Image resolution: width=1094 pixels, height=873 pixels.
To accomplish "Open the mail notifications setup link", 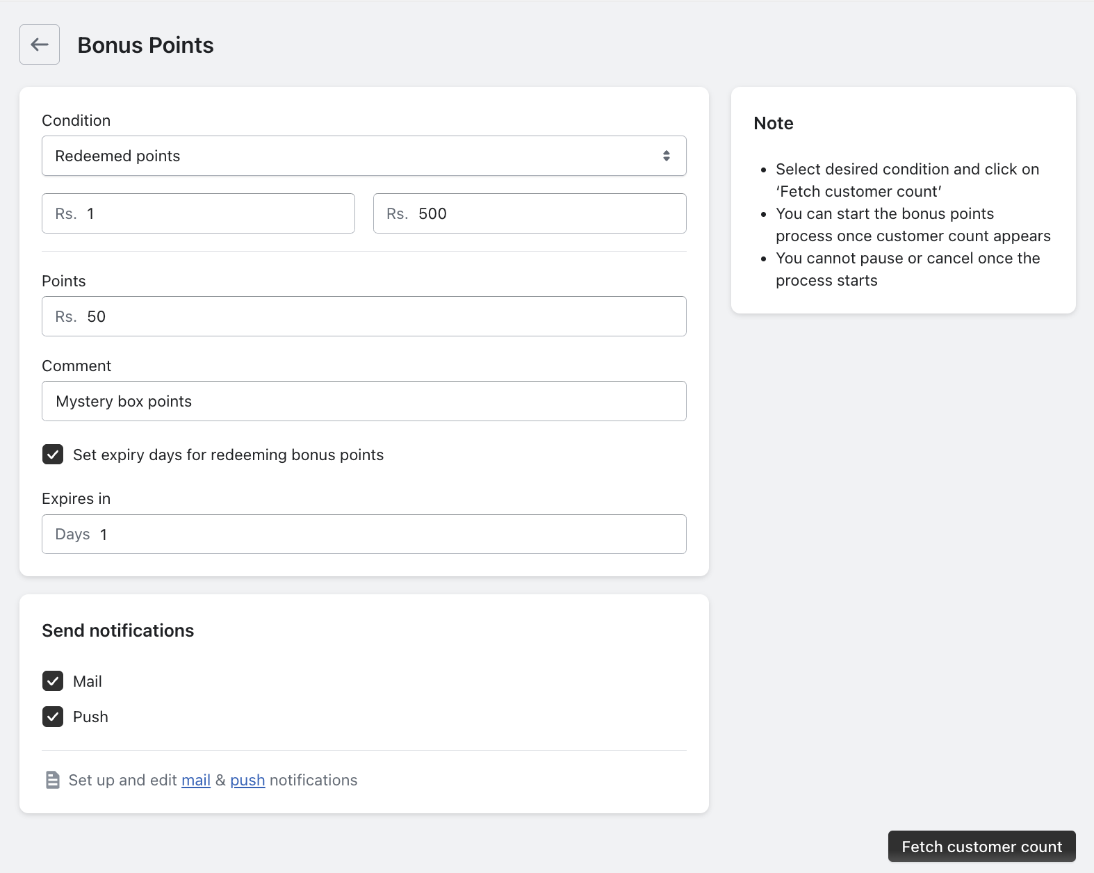I will coord(196,781).
